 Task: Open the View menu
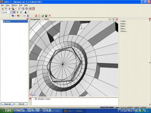point(8,5)
